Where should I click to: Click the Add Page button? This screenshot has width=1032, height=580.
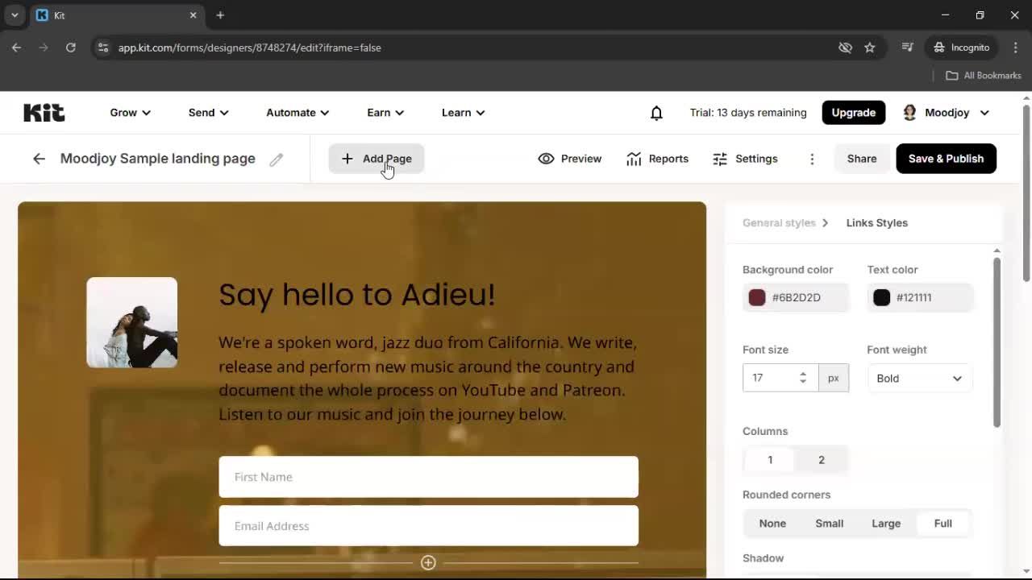coord(377,159)
